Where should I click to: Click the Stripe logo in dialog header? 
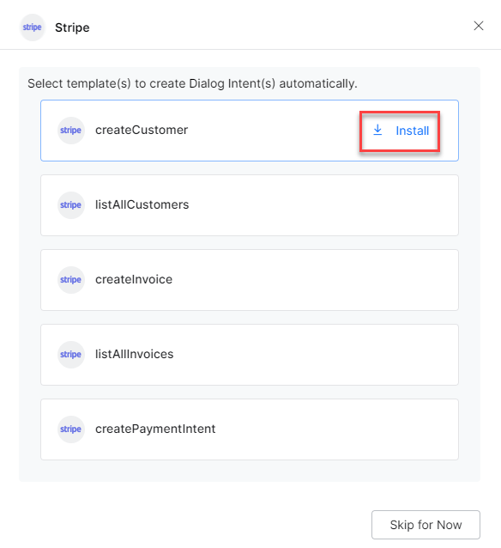point(32,27)
